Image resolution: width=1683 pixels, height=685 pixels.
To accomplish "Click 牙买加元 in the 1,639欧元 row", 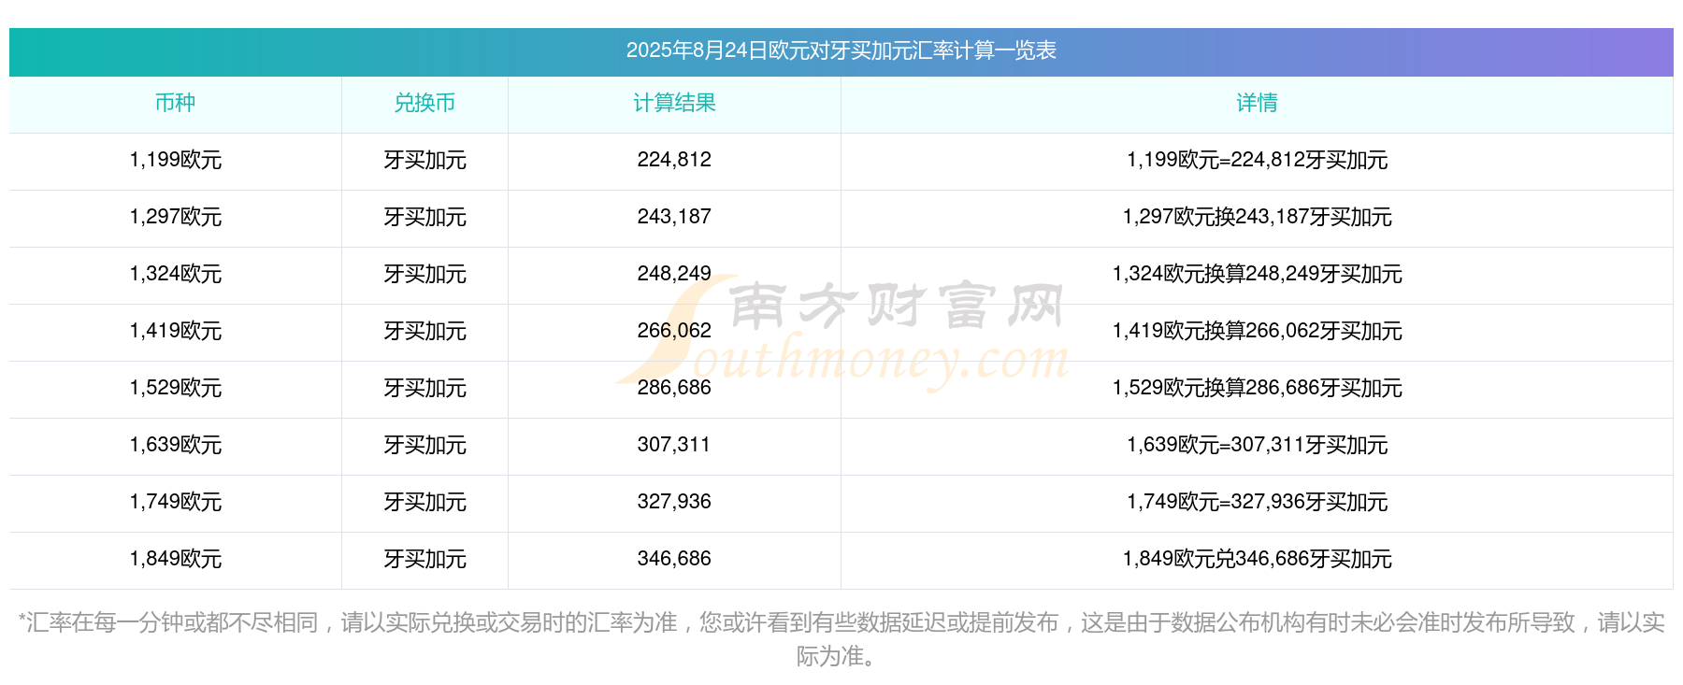I will click(424, 445).
